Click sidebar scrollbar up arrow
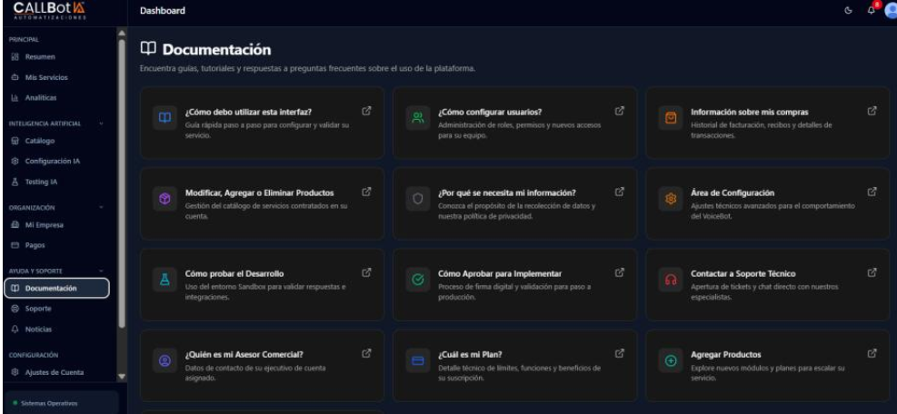897x414 pixels. [x=121, y=33]
